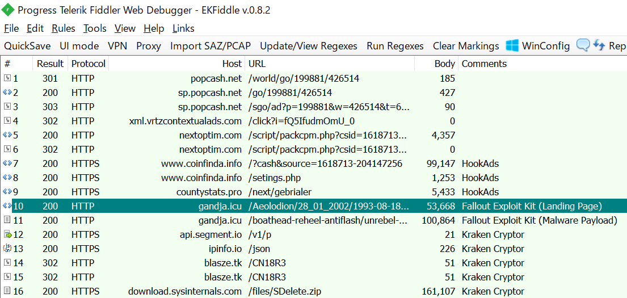Click session 4 redirect icon

pos(7,120)
